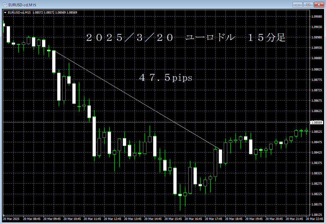The width and height of the screenshot is (326, 224).
Task: Click the 20 Mar 19:45 time label
Action: pos(254,219)
